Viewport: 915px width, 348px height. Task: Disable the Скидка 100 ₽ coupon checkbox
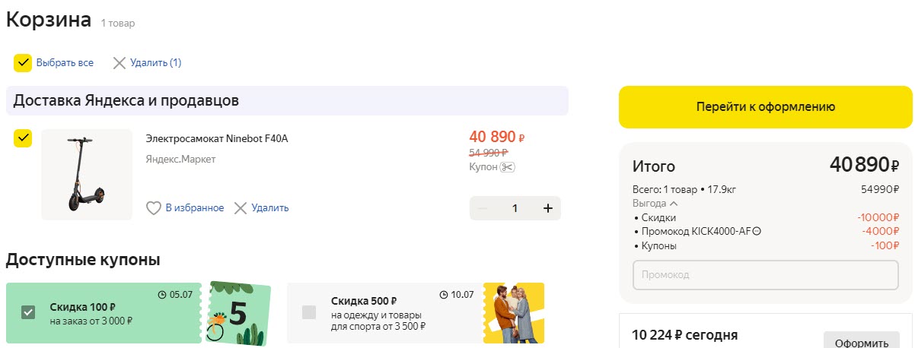[x=28, y=312]
